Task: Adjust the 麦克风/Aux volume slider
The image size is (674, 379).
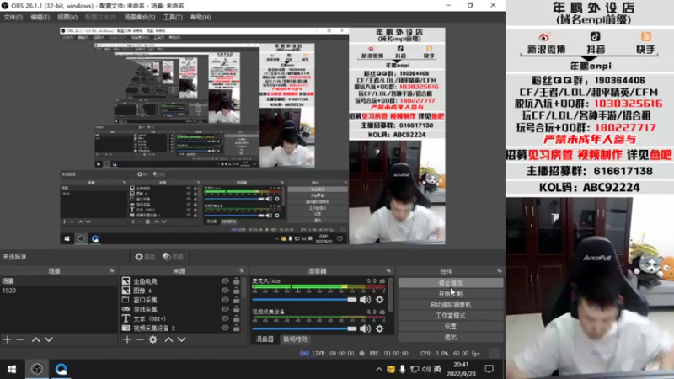Action: pyautogui.click(x=304, y=300)
